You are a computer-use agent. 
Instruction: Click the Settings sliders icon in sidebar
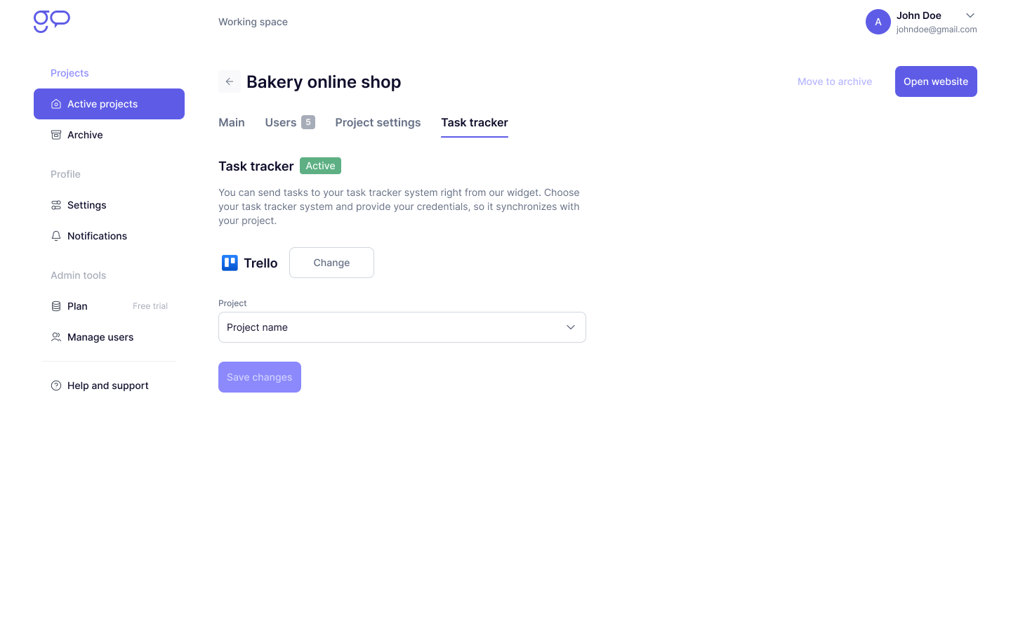pyautogui.click(x=56, y=205)
